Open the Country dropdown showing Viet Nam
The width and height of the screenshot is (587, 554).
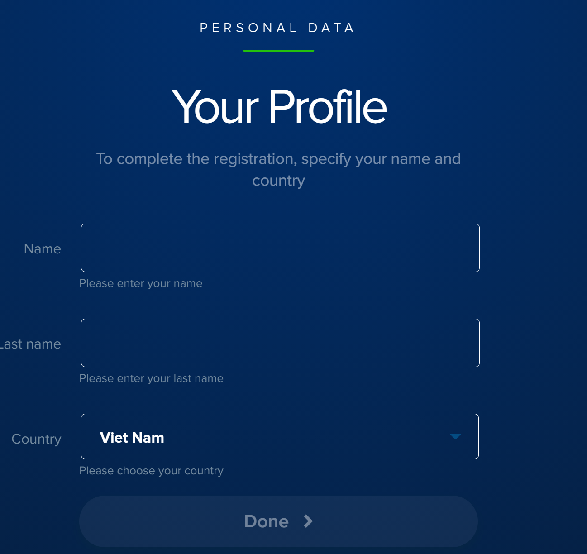click(280, 437)
